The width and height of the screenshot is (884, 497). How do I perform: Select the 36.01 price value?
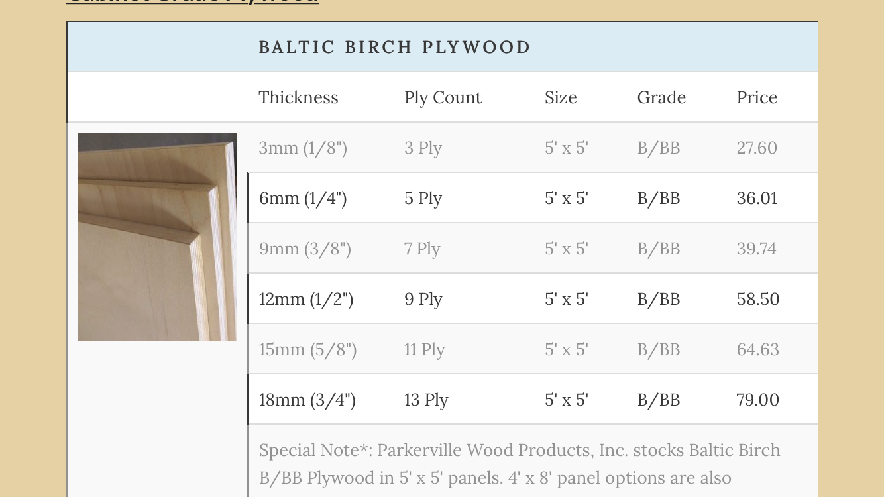(757, 198)
